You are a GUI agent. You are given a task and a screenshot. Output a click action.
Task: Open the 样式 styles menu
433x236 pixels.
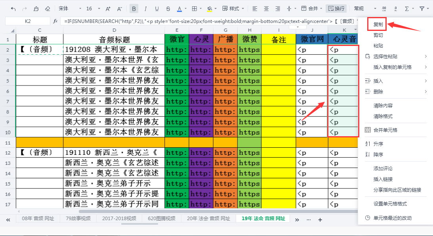point(233,9)
